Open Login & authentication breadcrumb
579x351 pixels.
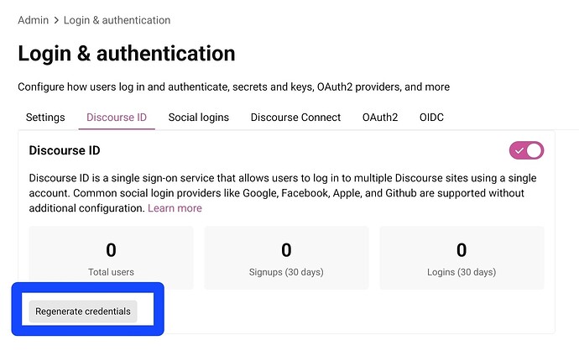pyautogui.click(x=117, y=20)
